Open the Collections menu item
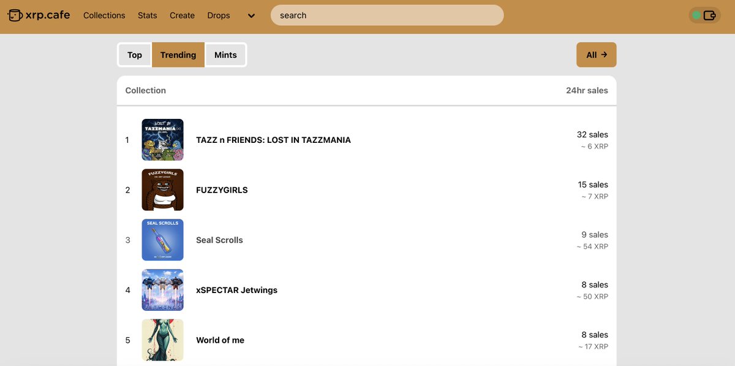The height and width of the screenshot is (366, 735). pos(104,15)
